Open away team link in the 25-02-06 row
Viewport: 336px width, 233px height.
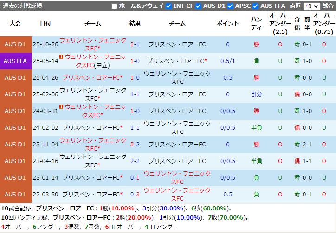tap(177, 94)
